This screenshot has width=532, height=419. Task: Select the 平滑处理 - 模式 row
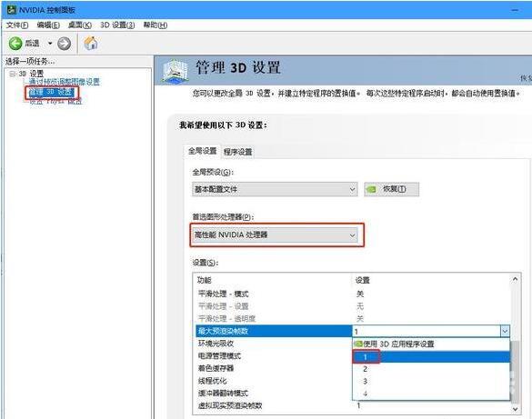pyautogui.click(x=352, y=294)
